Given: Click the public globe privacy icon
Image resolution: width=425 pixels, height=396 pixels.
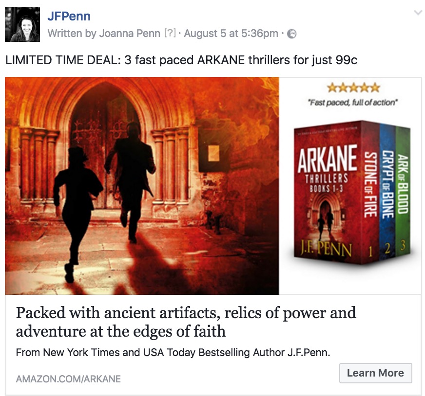Looking at the screenshot, I should (x=291, y=34).
